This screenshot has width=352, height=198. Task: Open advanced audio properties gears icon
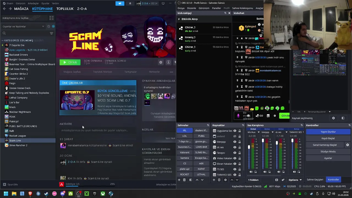pyautogui.click(x=283, y=180)
